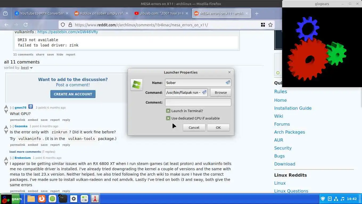
Task: Open a new Firefox tab
Action: (257, 13)
